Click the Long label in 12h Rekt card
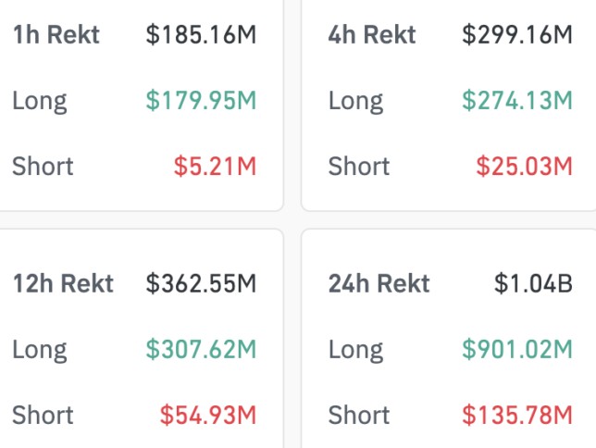596x448 pixels. pyautogui.click(x=40, y=349)
